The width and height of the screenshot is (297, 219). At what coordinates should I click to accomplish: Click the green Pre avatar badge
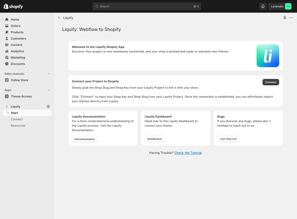[288, 6]
